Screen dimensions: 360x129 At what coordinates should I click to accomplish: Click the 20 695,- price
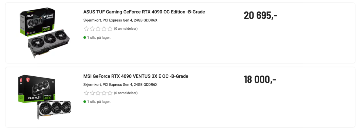[x=260, y=16]
